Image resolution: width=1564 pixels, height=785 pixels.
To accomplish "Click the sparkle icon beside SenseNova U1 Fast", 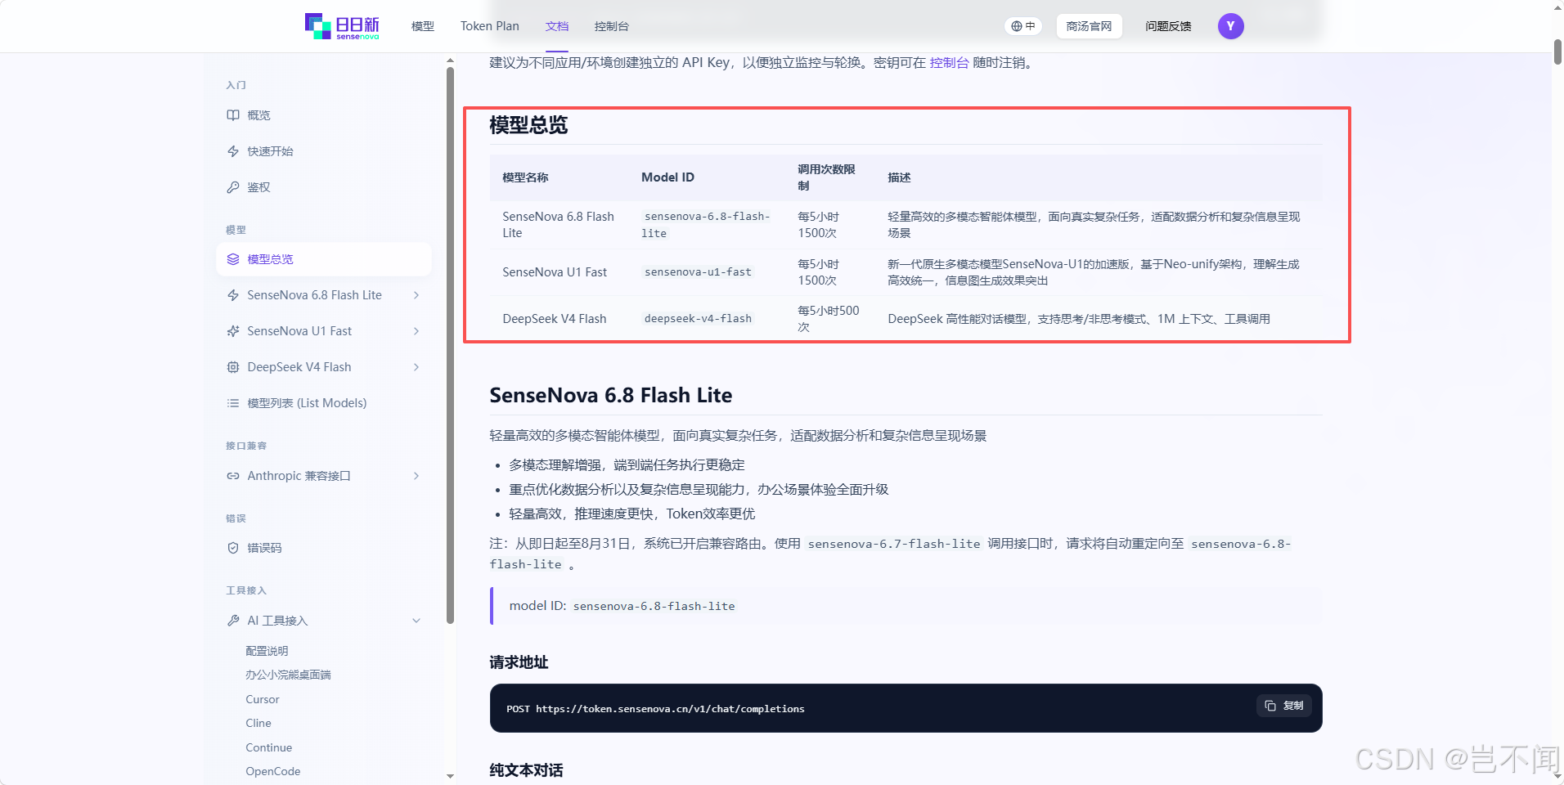I will (233, 331).
